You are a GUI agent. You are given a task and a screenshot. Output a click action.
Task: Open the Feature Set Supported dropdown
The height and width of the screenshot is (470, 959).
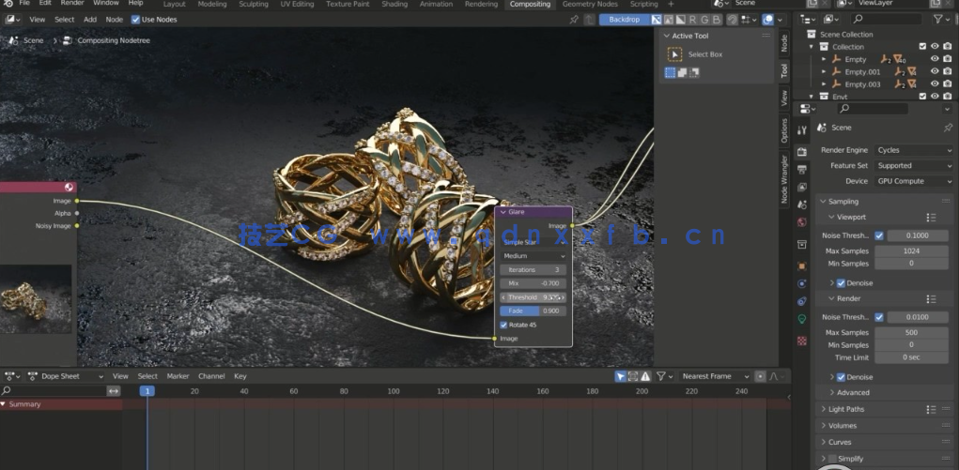tap(914, 166)
